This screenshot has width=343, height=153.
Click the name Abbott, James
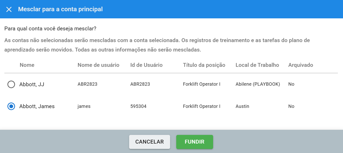[x=37, y=106]
